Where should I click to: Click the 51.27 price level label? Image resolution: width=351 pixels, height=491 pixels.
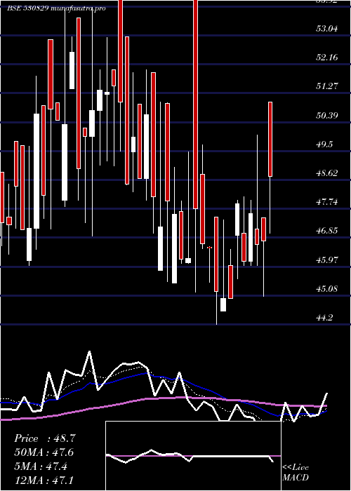(327, 86)
